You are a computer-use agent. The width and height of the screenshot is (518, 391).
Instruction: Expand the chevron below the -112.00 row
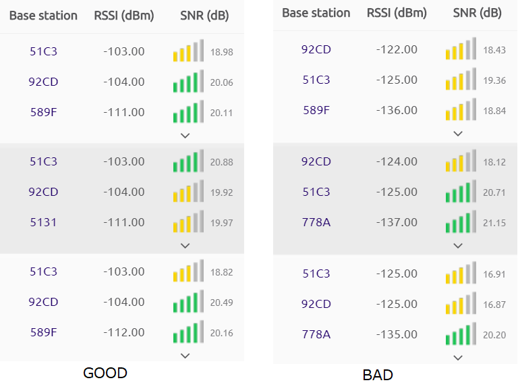[185, 355]
